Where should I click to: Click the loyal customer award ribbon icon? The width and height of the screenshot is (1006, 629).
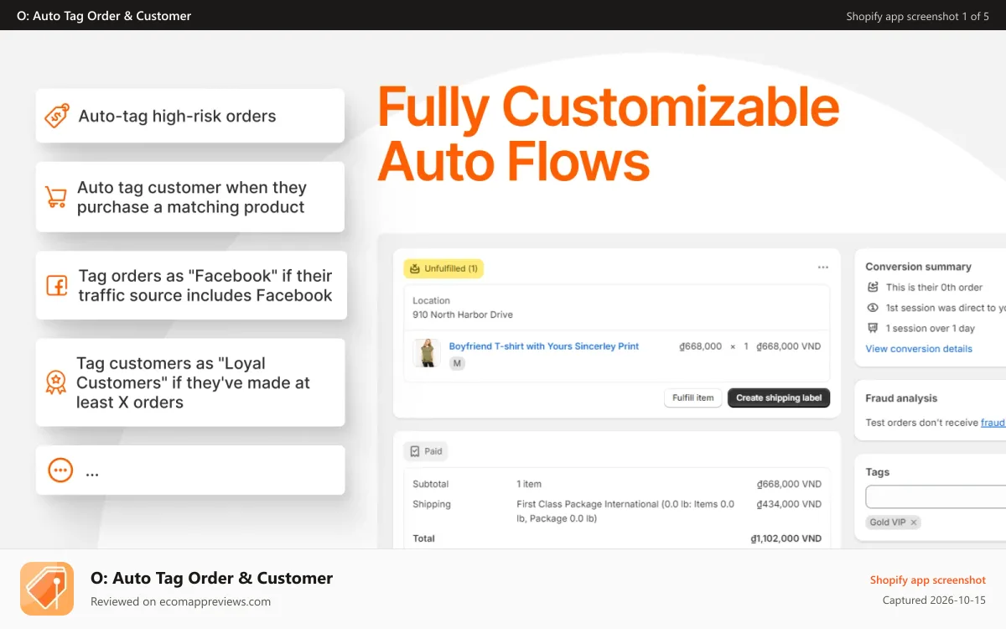point(55,382)
